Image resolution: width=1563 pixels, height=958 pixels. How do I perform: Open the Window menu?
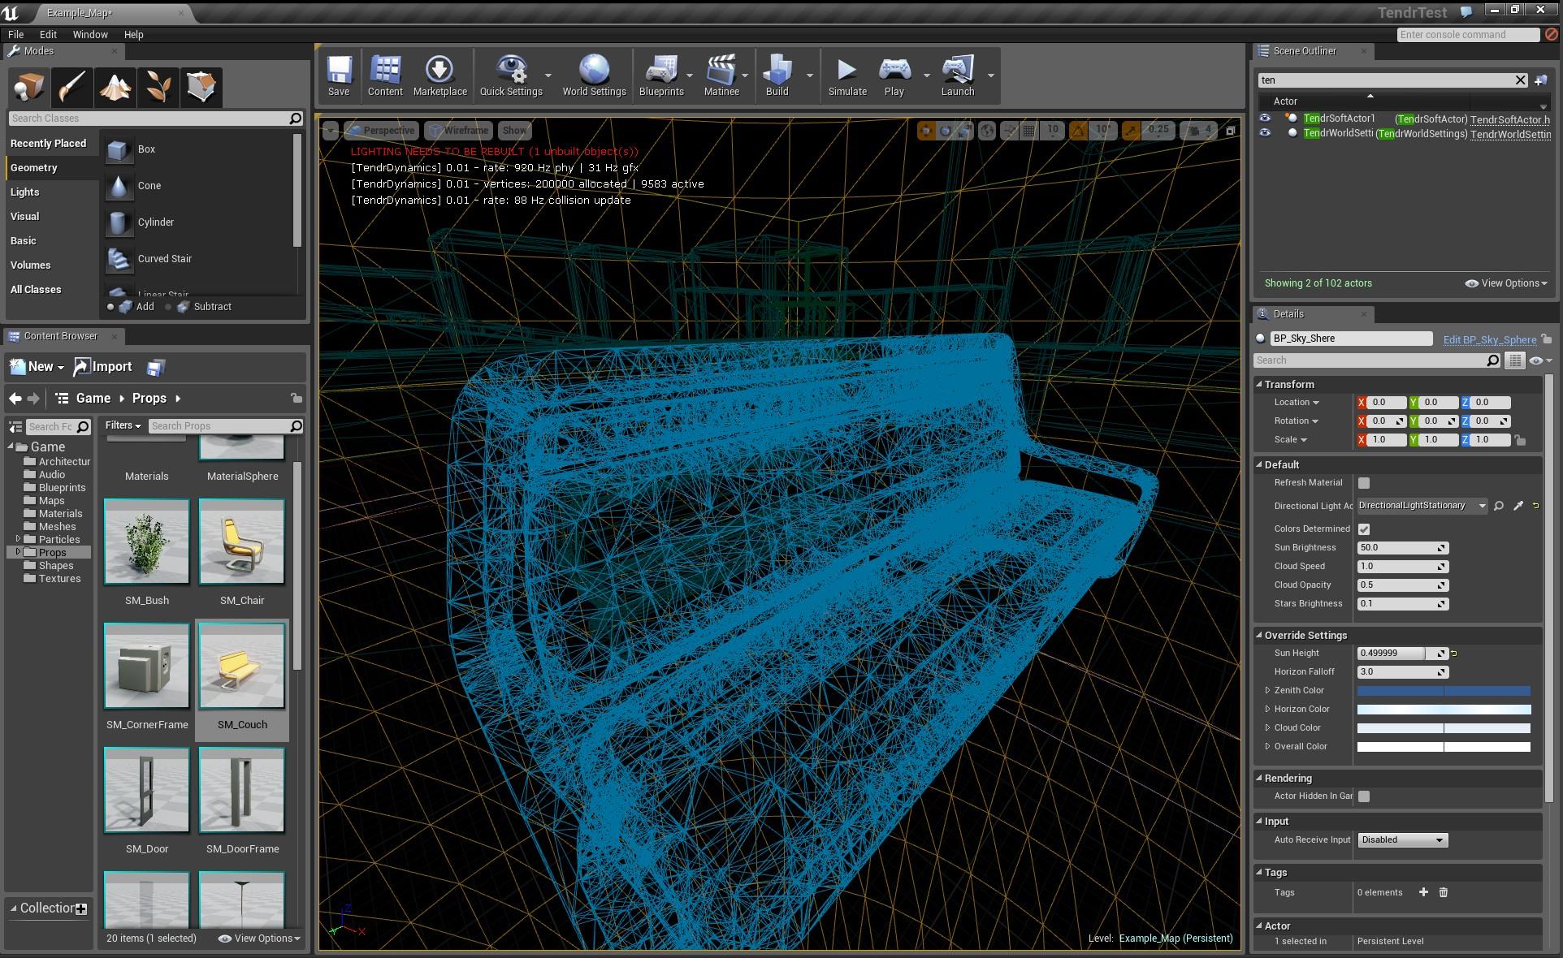tap(90, 35)
